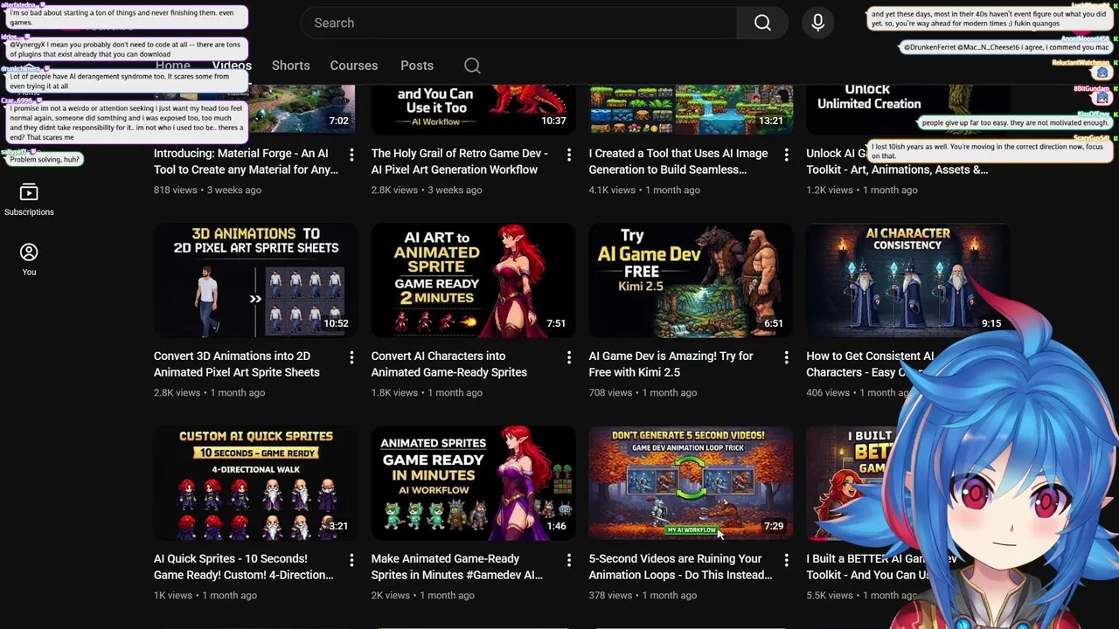Select the Videos channel tab

[232, 66]
